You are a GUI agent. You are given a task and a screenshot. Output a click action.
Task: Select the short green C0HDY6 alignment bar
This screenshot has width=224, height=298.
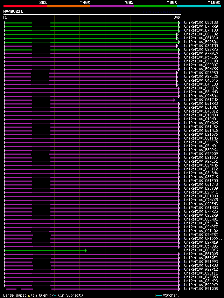[45, 250]
